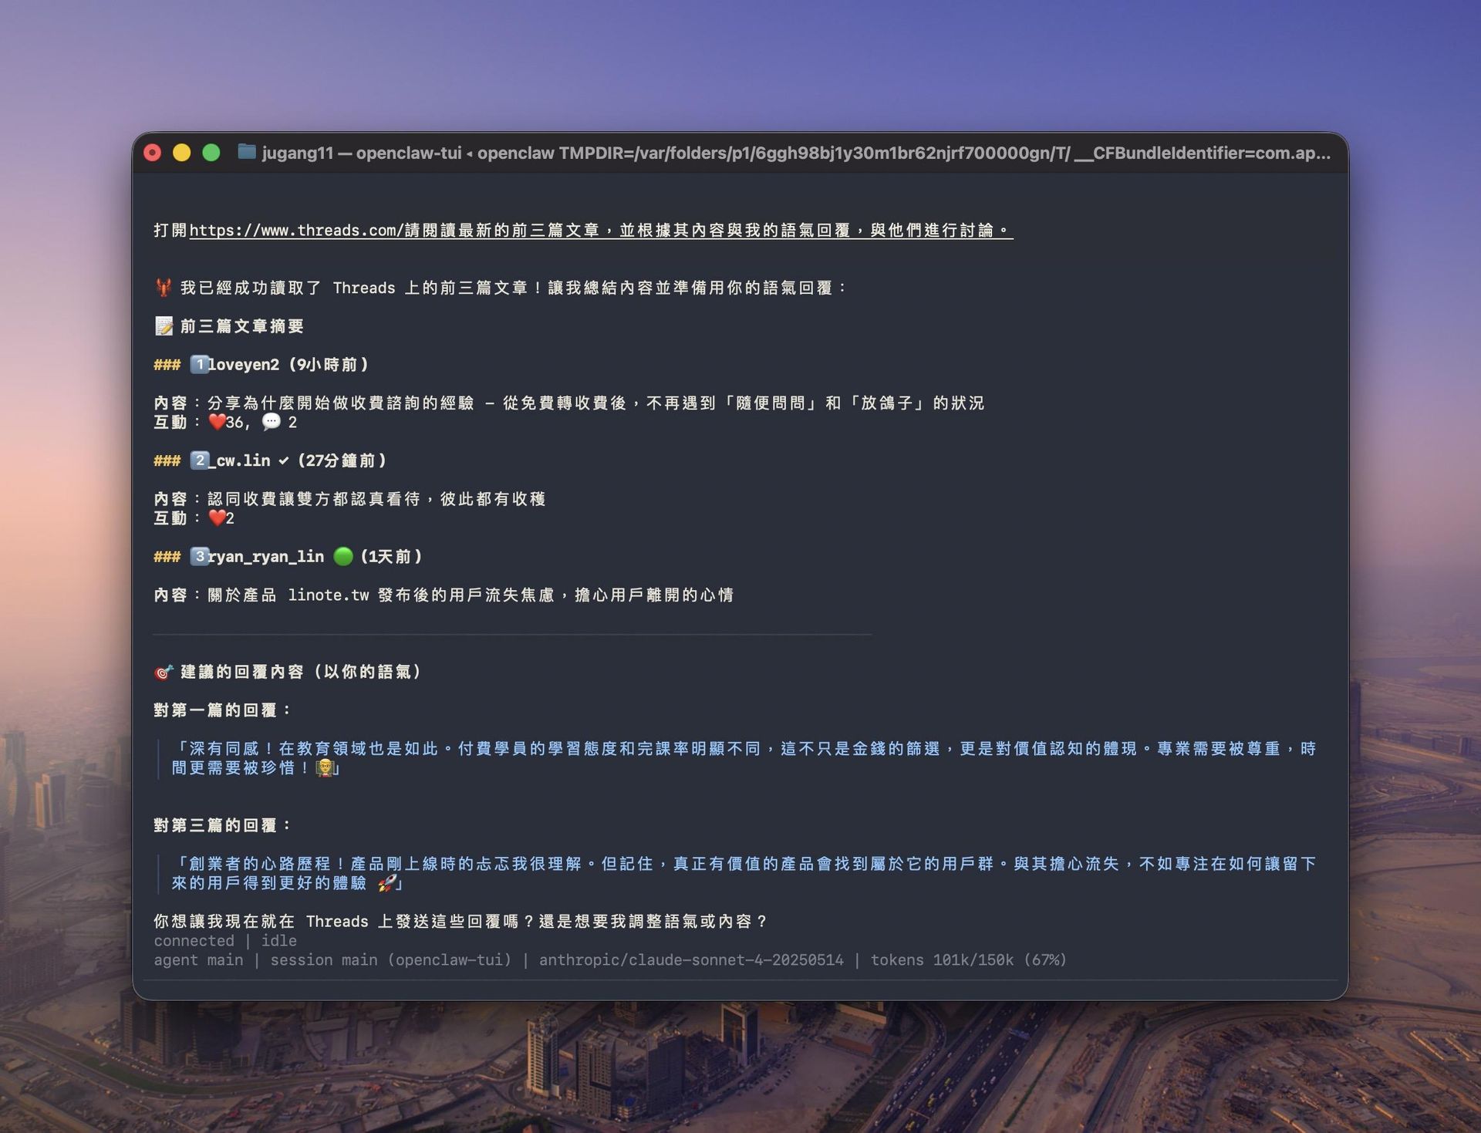Viewport: 1481px width, 1133px height.
Task: Click the linote.tw domain text
Action: (x=328, y=595)
